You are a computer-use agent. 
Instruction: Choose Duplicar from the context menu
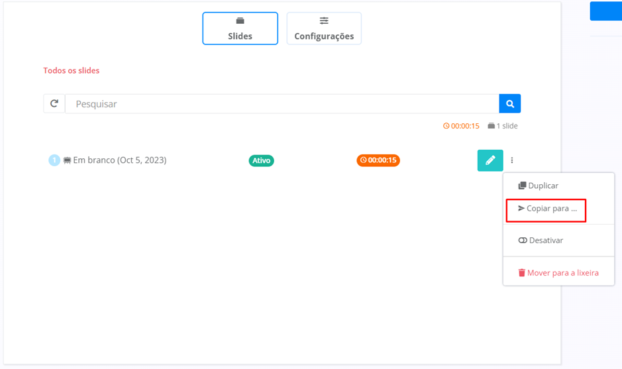click(539, 186)
